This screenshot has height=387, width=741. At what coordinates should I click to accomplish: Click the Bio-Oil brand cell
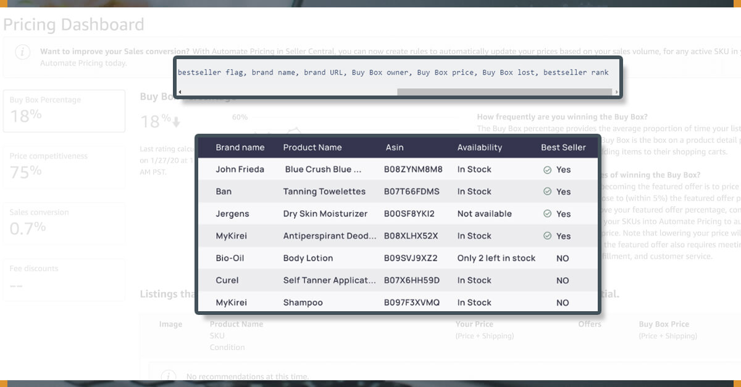230,258
